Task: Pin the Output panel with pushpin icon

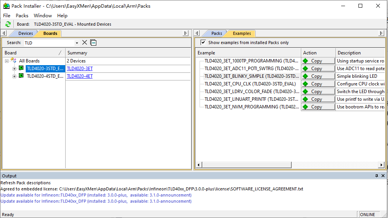Action: (376, 176)
